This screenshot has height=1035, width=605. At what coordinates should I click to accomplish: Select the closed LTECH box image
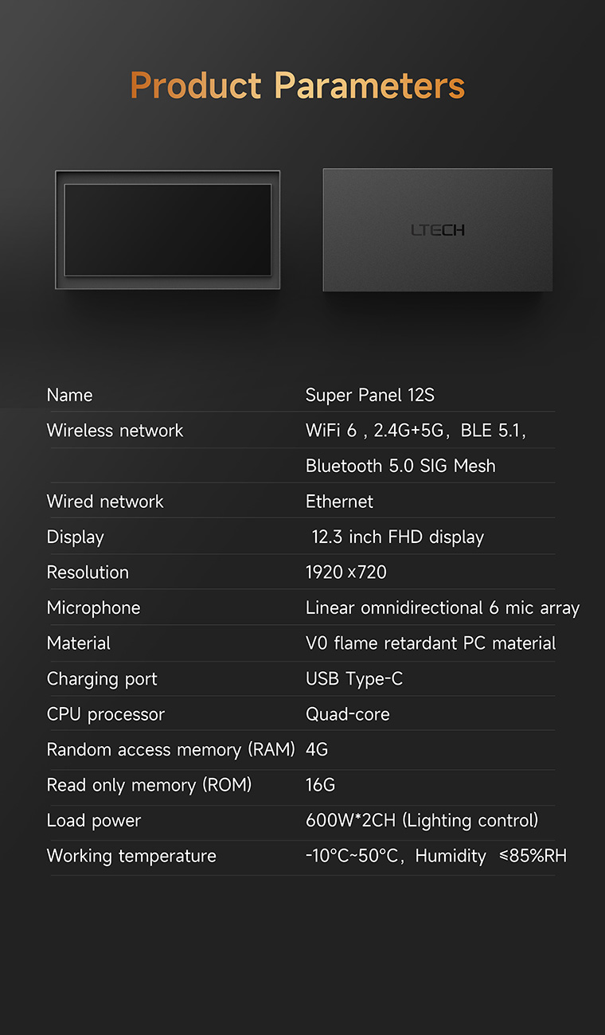coord(438,230)
